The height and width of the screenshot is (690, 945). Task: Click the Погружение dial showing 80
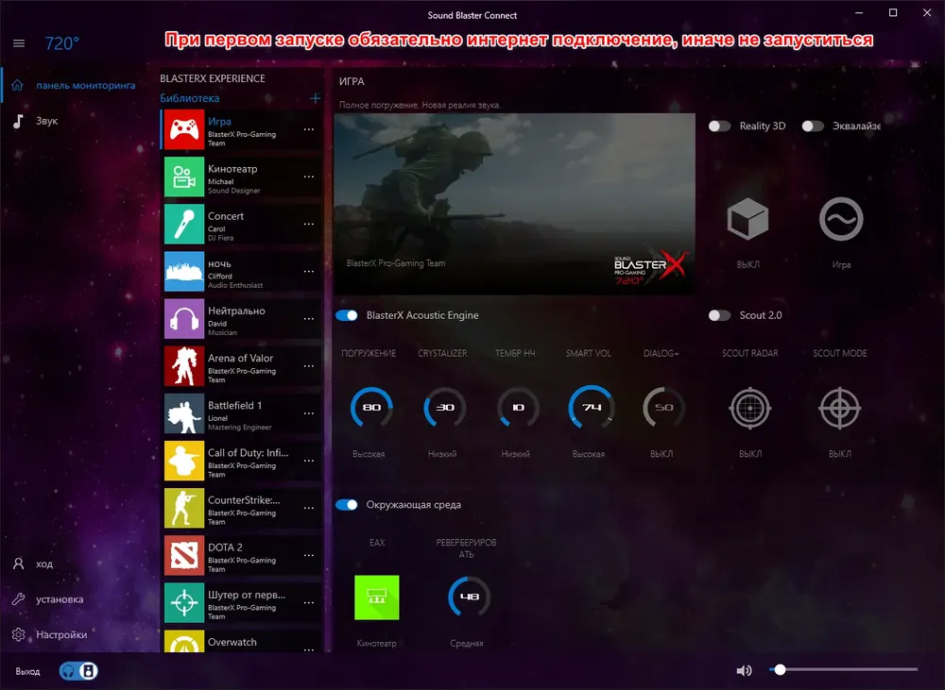point(371,408)
